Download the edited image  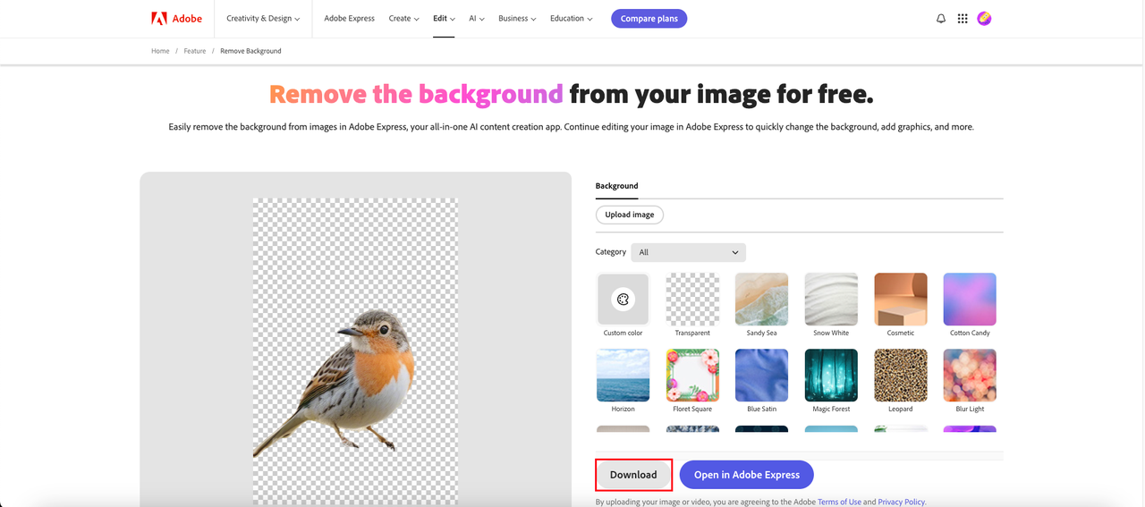(633, 475)
